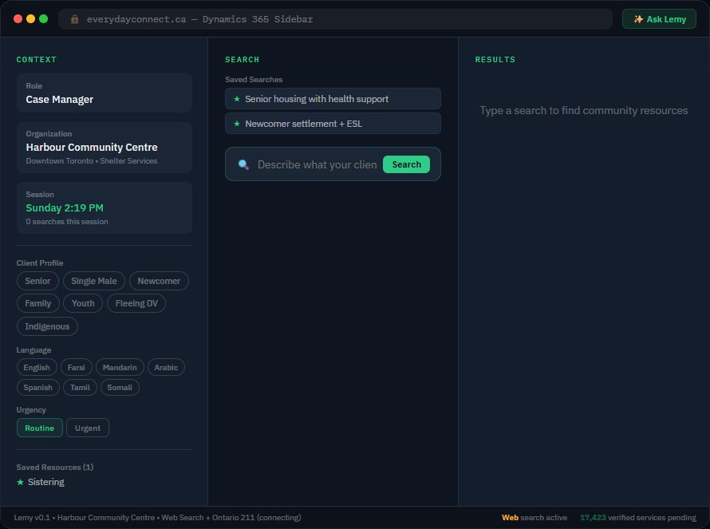Image resolution: width=710 pixels, height=529 pixels.
Task: Toggle the Youth profile chip
Action: coord(83,303)
